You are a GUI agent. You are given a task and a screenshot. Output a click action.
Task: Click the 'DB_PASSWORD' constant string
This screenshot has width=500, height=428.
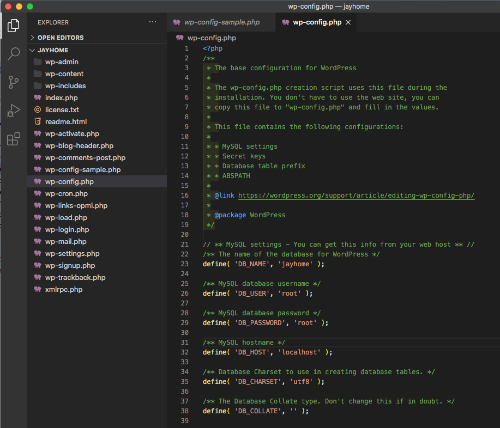tap(260, 323)
